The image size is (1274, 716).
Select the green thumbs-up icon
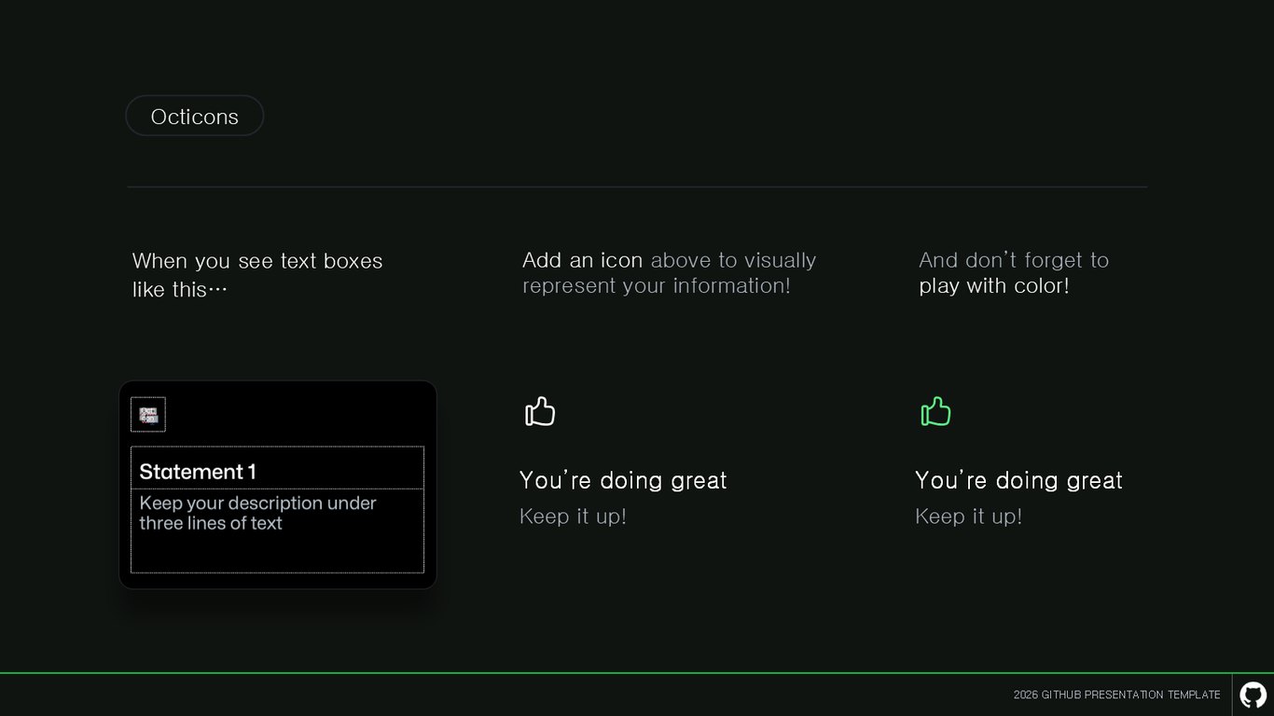coord(935,411)
